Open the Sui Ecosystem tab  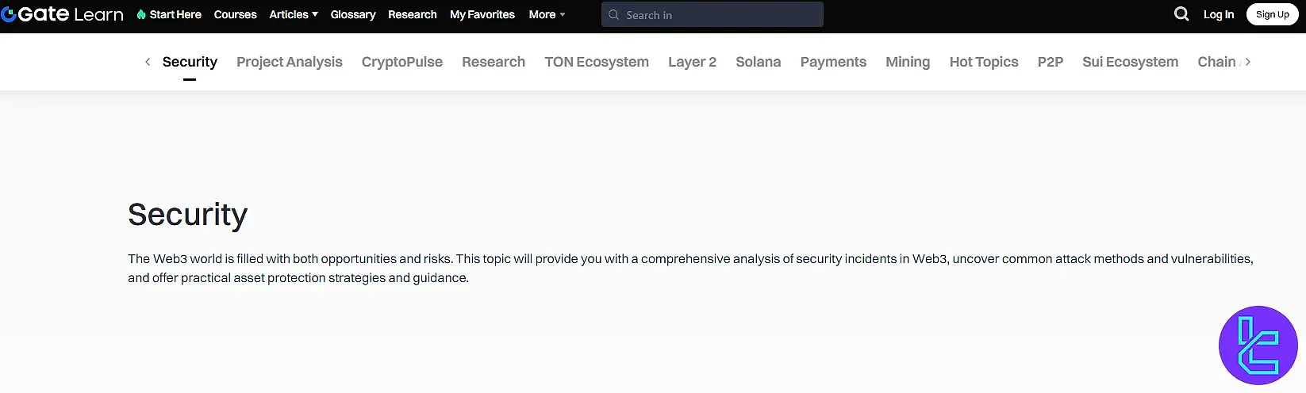[1129, 62]
